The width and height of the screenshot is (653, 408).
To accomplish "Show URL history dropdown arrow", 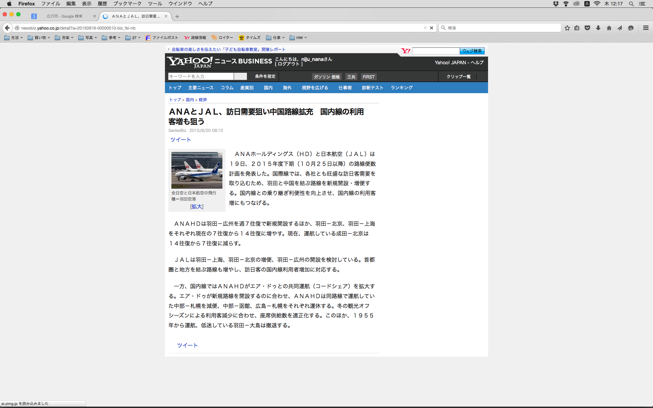I will [425, 28].
